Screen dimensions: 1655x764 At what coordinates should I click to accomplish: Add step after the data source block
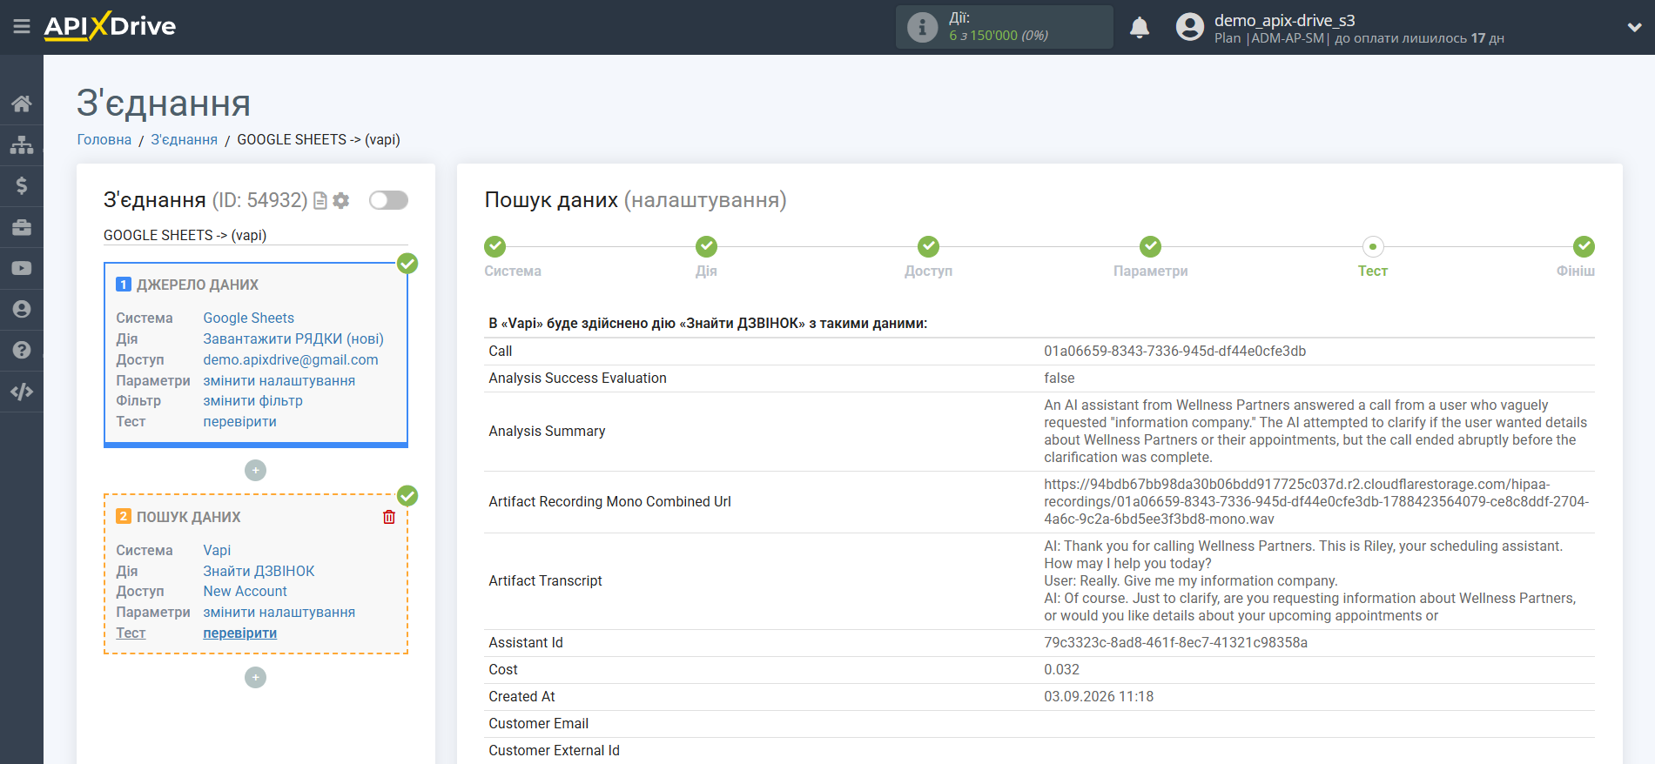255,471
